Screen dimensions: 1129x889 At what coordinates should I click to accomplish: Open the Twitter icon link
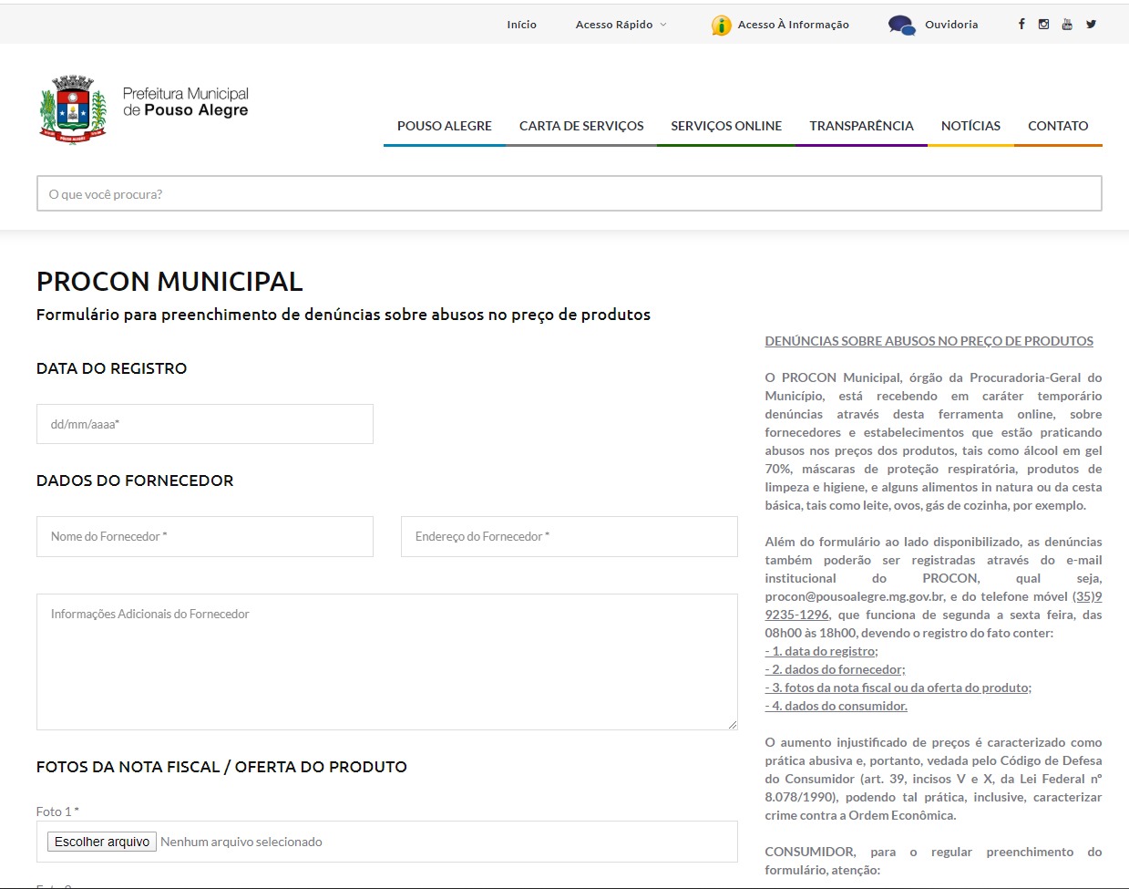point(1091,25)
